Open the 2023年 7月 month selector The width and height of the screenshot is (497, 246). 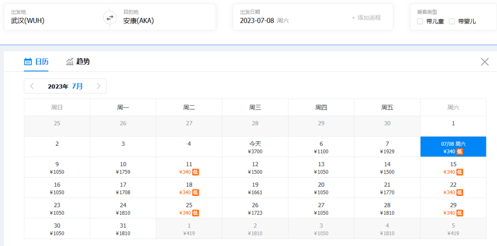65,86
